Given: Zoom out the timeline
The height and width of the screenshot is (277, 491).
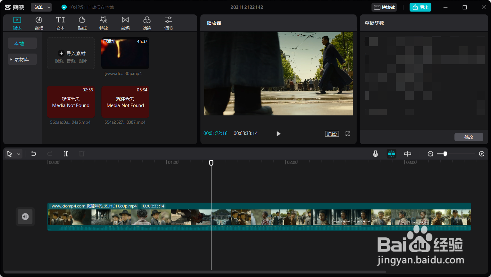Looking at the screenshot, I should tap(430, 154).
